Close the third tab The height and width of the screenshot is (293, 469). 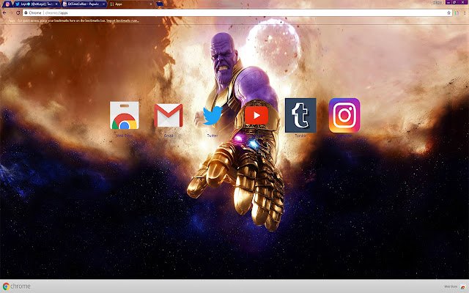(103, 4)
